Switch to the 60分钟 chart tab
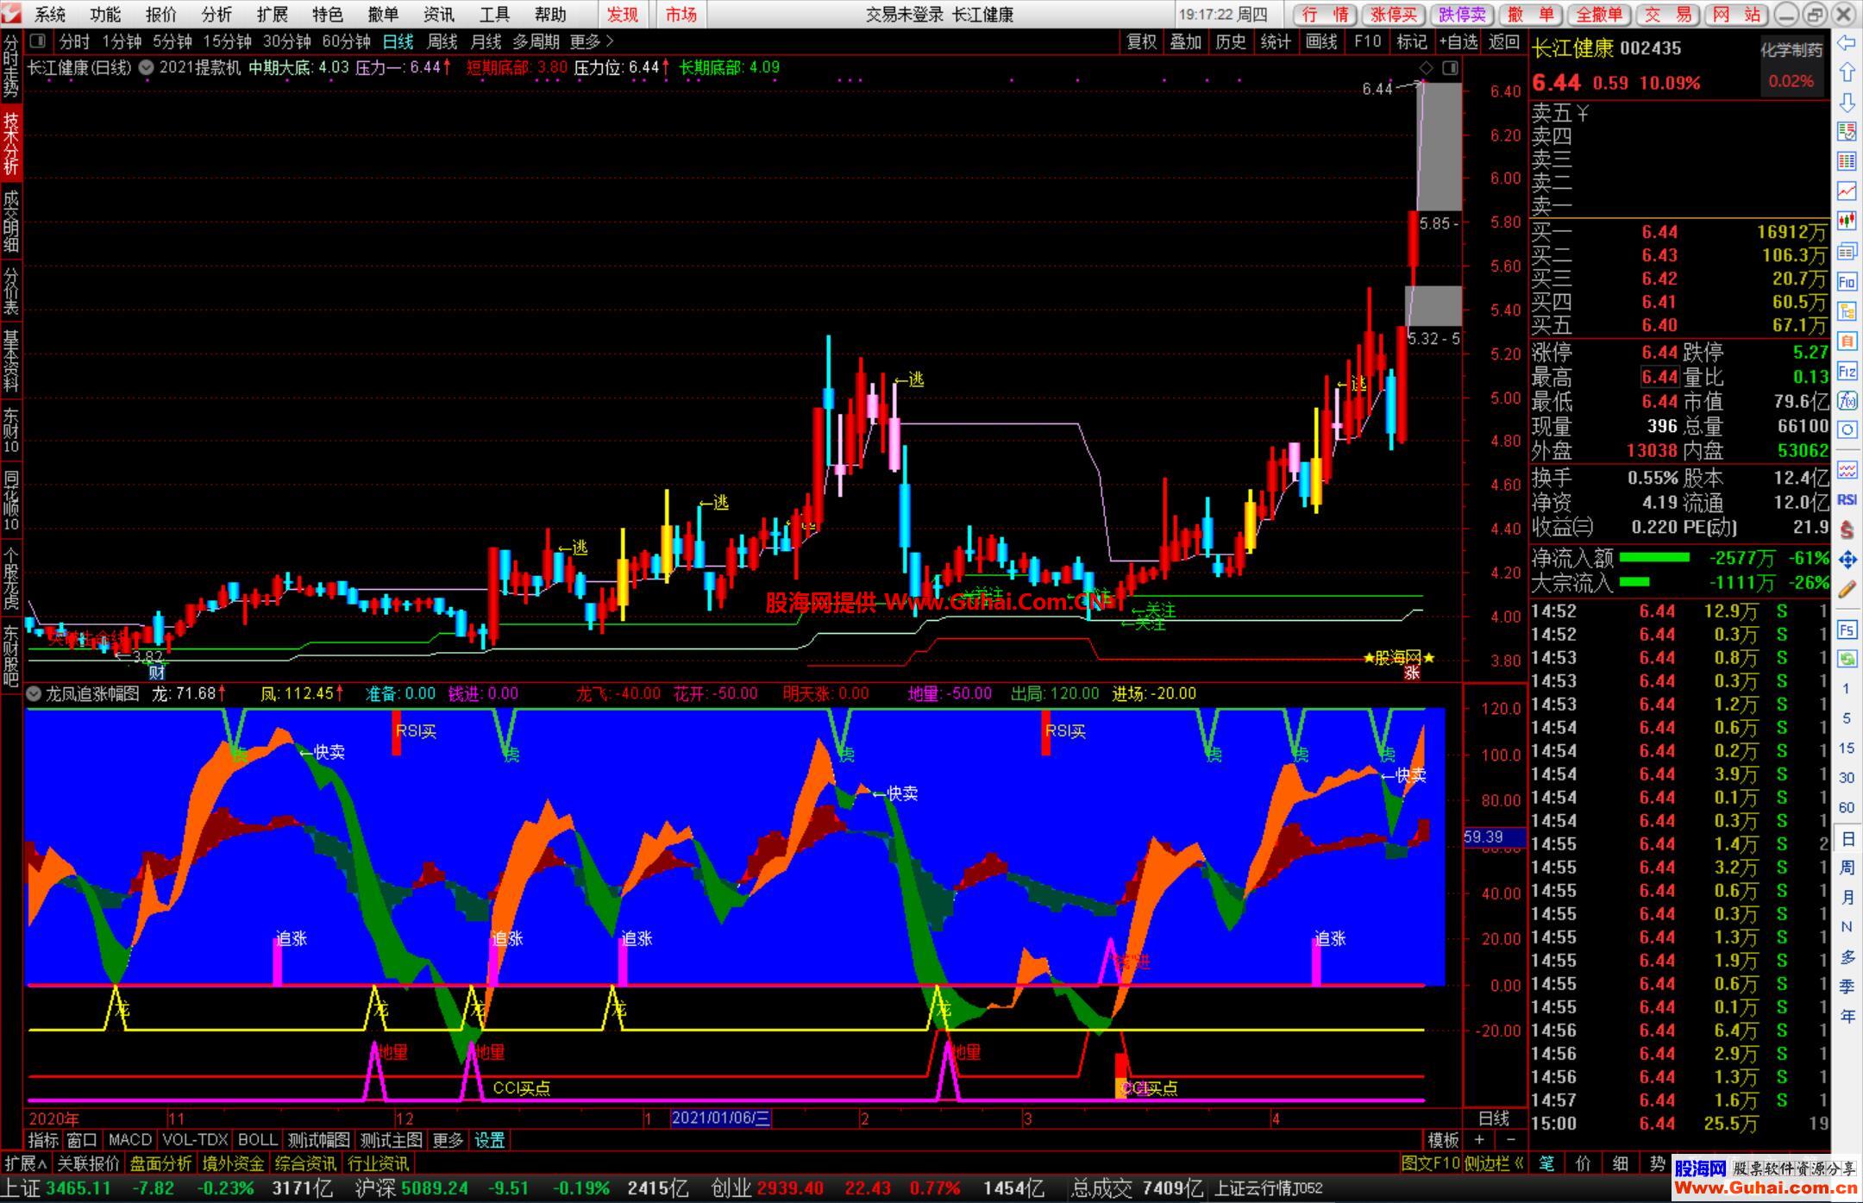 click(x=346, y=41)
